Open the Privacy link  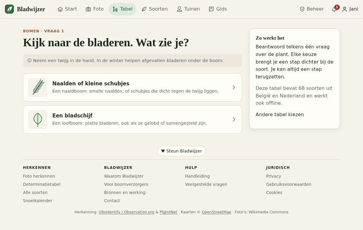point(273,176)
